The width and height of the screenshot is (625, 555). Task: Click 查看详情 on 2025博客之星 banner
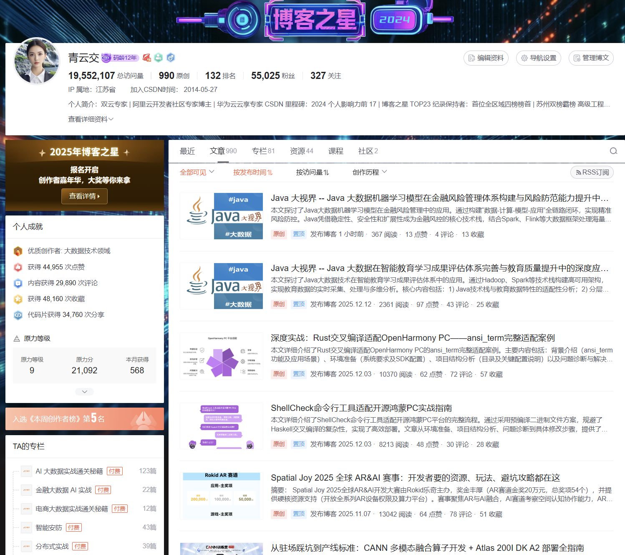click(x=84, y=196)
